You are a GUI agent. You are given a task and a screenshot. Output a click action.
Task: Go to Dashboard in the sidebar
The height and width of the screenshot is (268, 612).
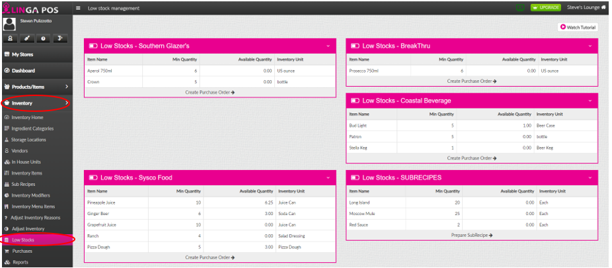[x=36, y=71]
